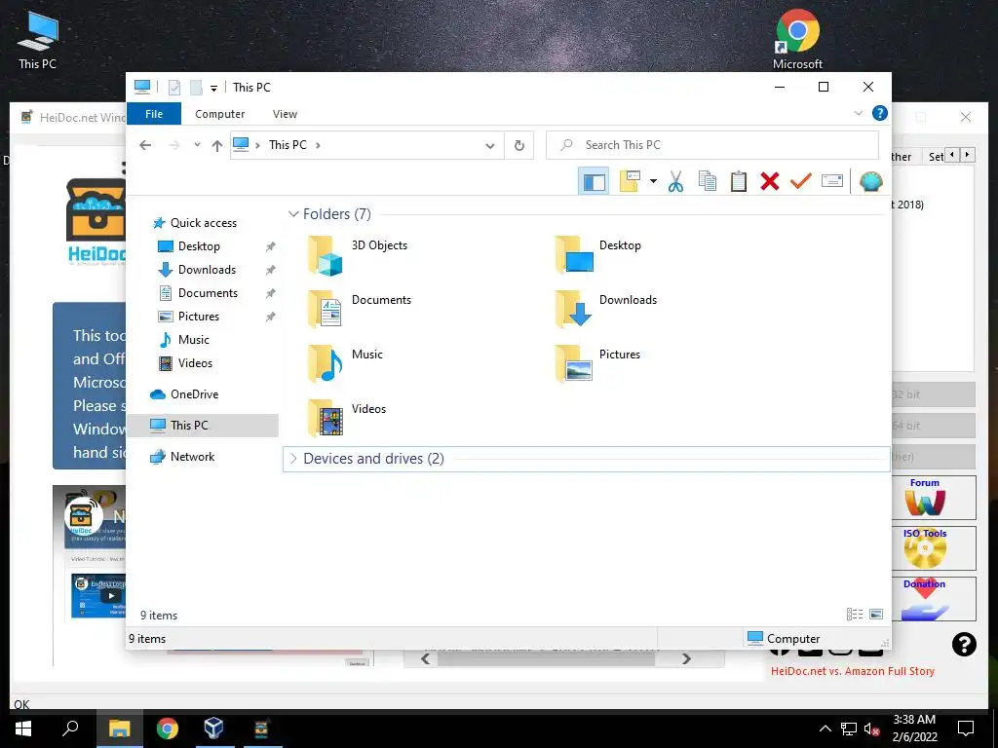Image resolution: width=998 pixels, height=748 pixels.
Task: Open the address bar history dropdown
Action: click(490, 146)
